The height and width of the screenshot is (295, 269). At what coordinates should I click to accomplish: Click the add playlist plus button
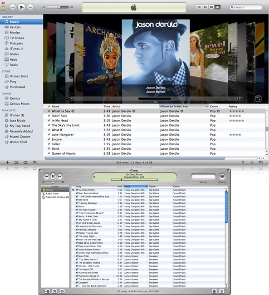(7, 162)
